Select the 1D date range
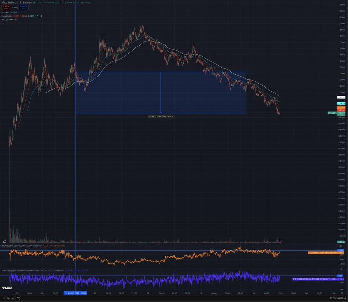Image resolution: width=348 pixels, height=302 pixels. [x=4, y=298]
